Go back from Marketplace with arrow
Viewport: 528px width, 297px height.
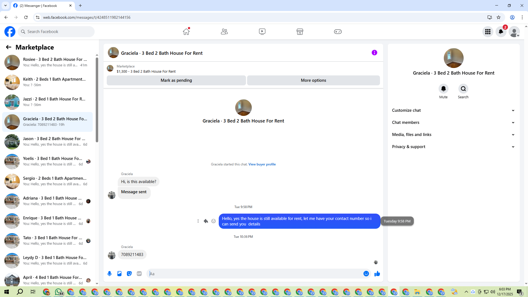click(9, 47)
